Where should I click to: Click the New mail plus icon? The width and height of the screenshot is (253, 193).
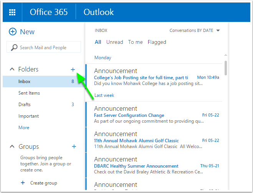[x=13, y=32]
